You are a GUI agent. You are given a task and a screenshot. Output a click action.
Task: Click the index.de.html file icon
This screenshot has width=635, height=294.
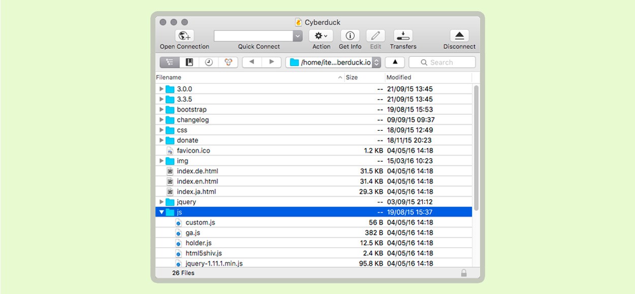pyautogui.click(x=170, y=171)
